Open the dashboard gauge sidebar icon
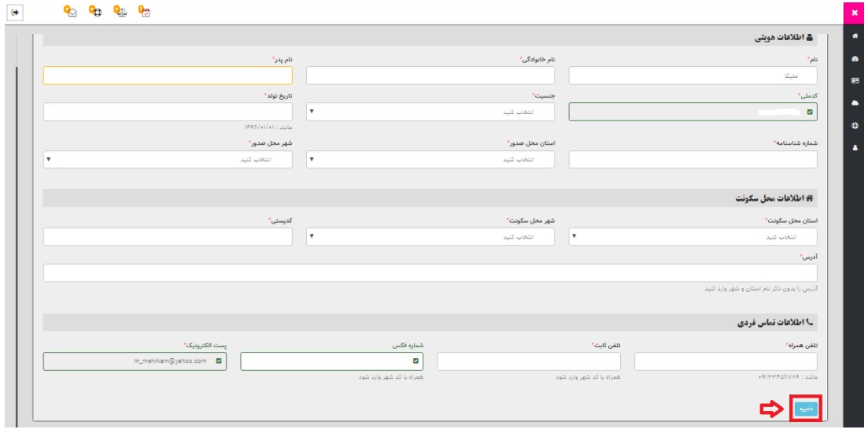The image size is (868, 433). coord(855,58)
